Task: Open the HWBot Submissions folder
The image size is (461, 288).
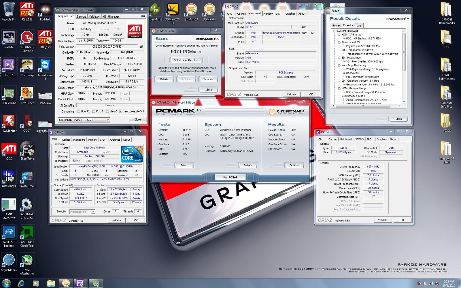Action: [447, 69]
